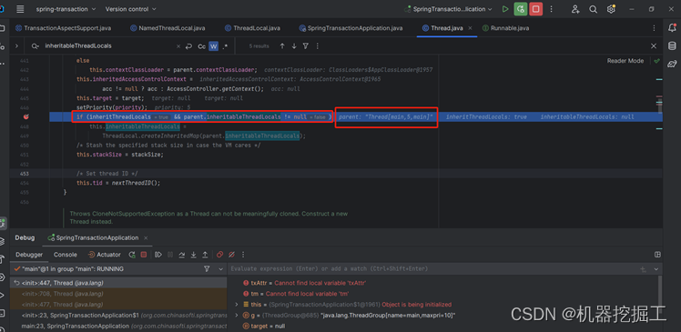Viewport: 681px width, 332px height.
Task: Open the search history magnifier dropdown
Action: [36, 46]
